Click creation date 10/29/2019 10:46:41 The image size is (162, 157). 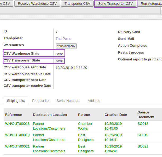pos(113,137)
